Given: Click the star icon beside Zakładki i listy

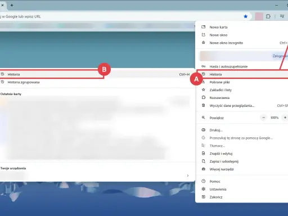Looking at the screenshot, I should pyautogui.click(x=204, y=90).
